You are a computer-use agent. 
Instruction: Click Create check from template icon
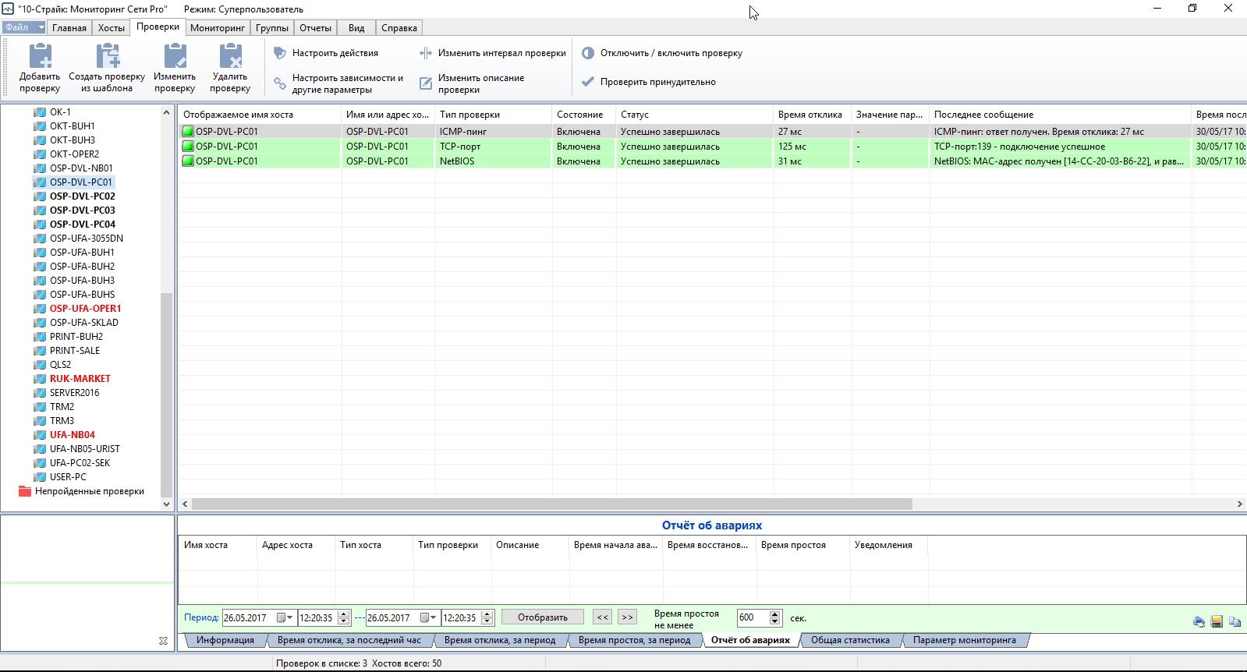(107, 56)
